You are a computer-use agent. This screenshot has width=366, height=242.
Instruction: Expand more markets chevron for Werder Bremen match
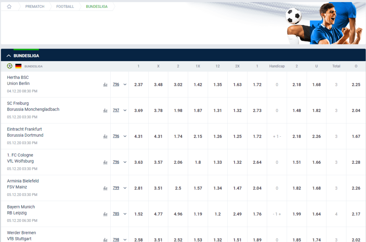125,240
